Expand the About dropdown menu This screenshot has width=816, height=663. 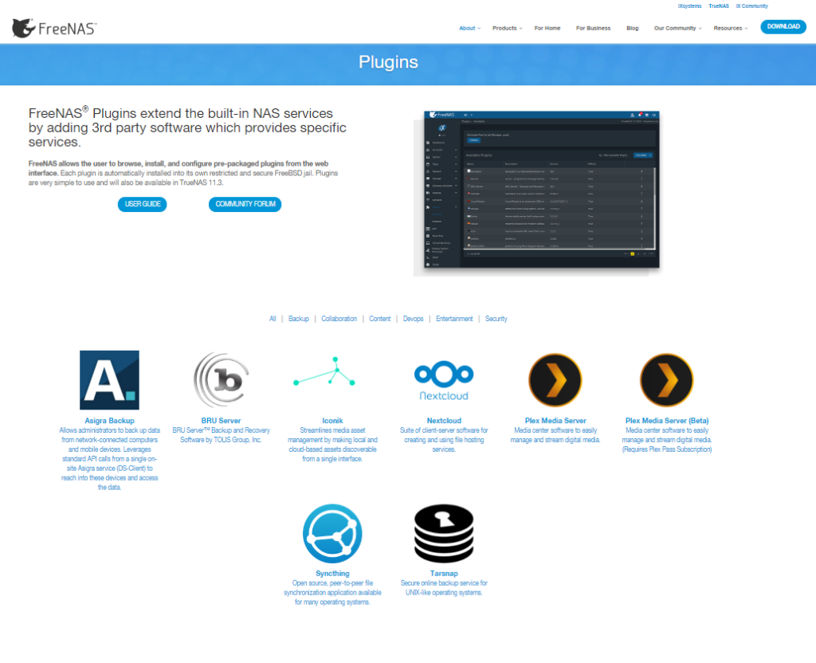469,28
